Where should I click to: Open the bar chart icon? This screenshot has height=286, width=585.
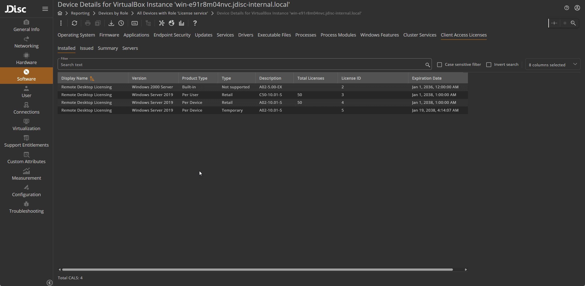[x=181, y=23]
